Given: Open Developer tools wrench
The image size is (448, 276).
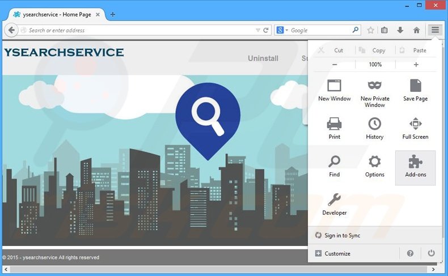Looking at the screenshot, I should tap(334, 204).
